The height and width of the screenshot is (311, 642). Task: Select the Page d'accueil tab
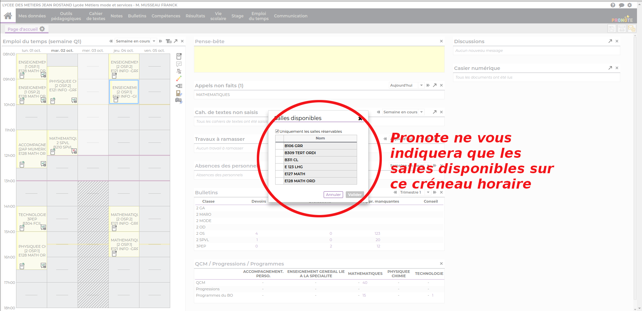(23, 29)
